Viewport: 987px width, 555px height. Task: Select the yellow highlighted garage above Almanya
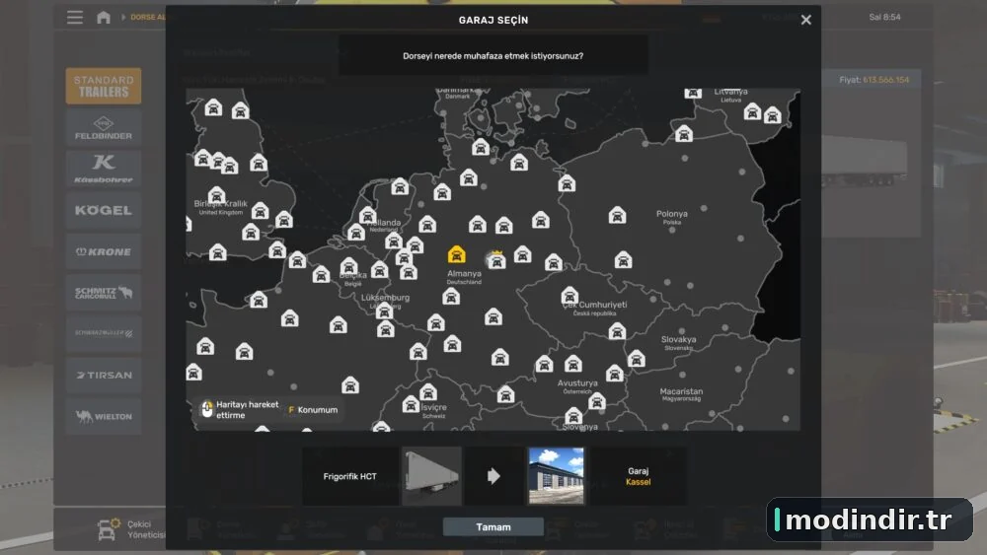pos(456,254)
